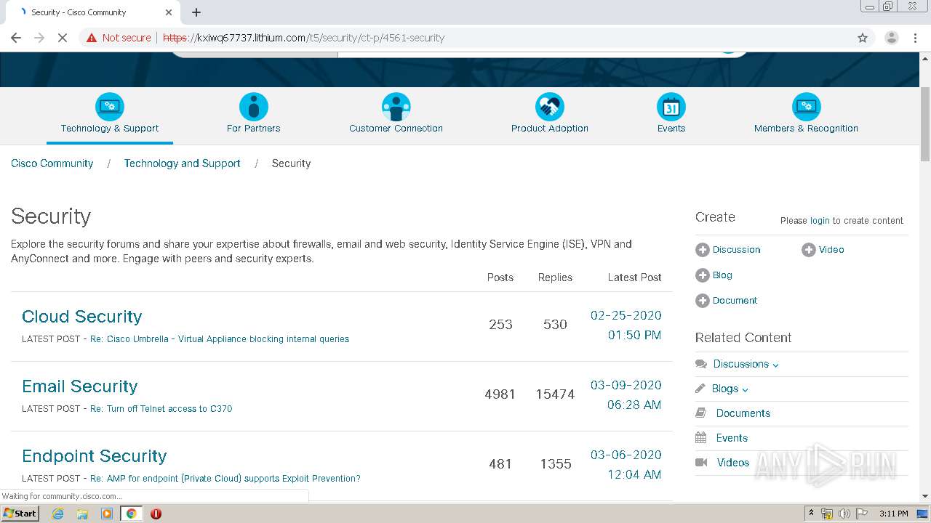Open Technology and Support breadcrumb
Image resolution: width=931 pixels, height=523 pixels.
[182, 163]
